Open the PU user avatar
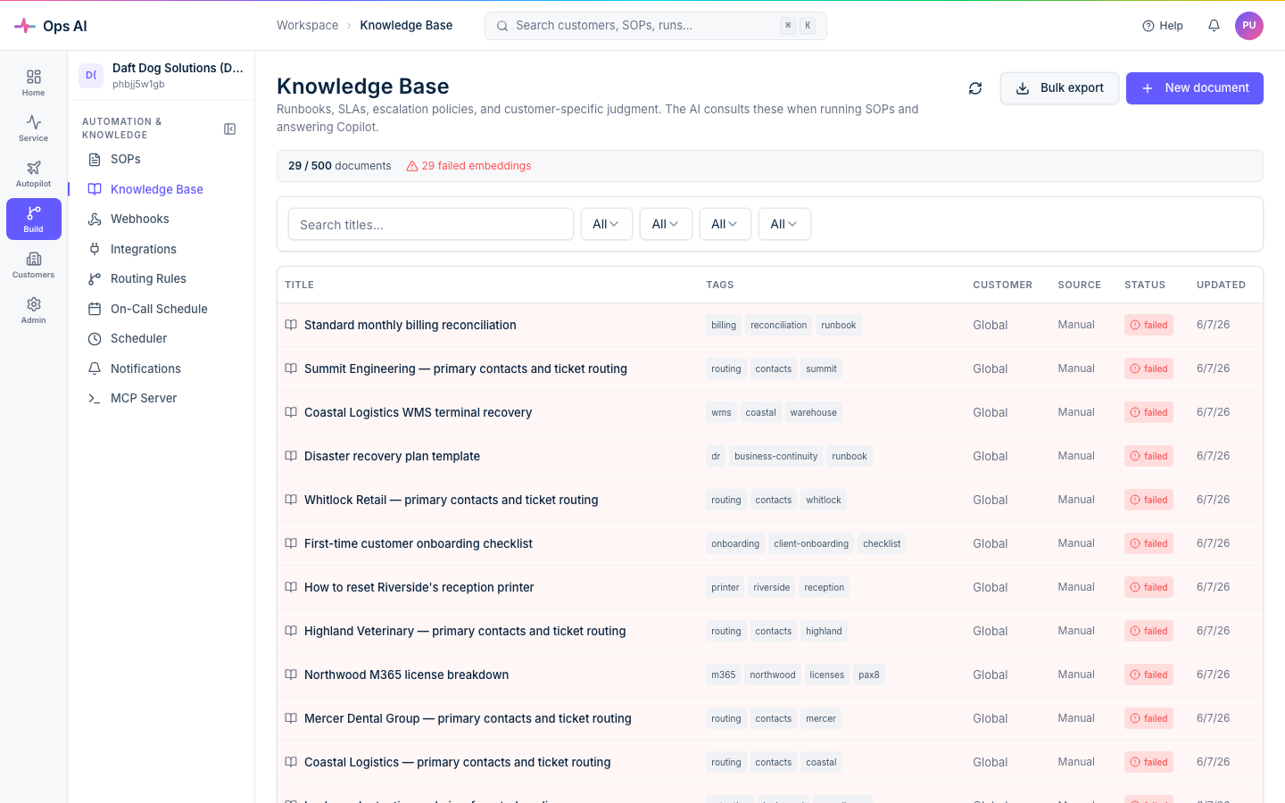1285x803 pixels. tap(1249, 26)
